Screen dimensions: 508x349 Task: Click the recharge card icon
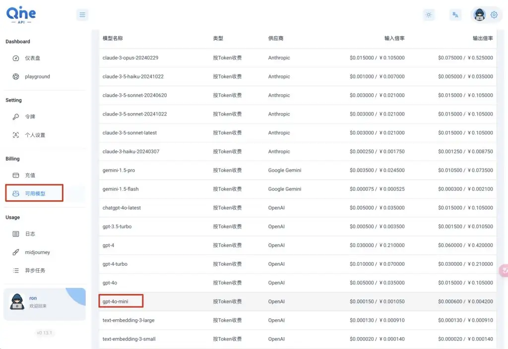[16, 175]
